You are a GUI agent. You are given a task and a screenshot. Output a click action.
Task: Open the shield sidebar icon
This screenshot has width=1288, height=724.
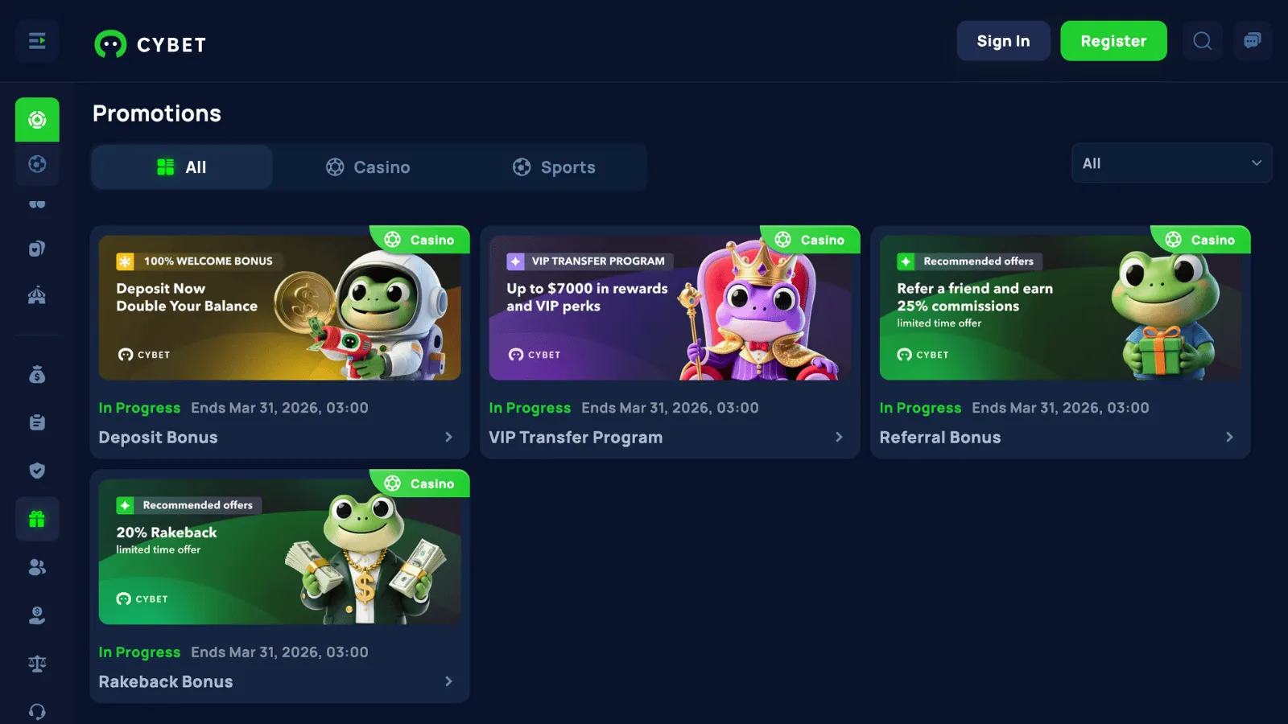pos(37,471)
